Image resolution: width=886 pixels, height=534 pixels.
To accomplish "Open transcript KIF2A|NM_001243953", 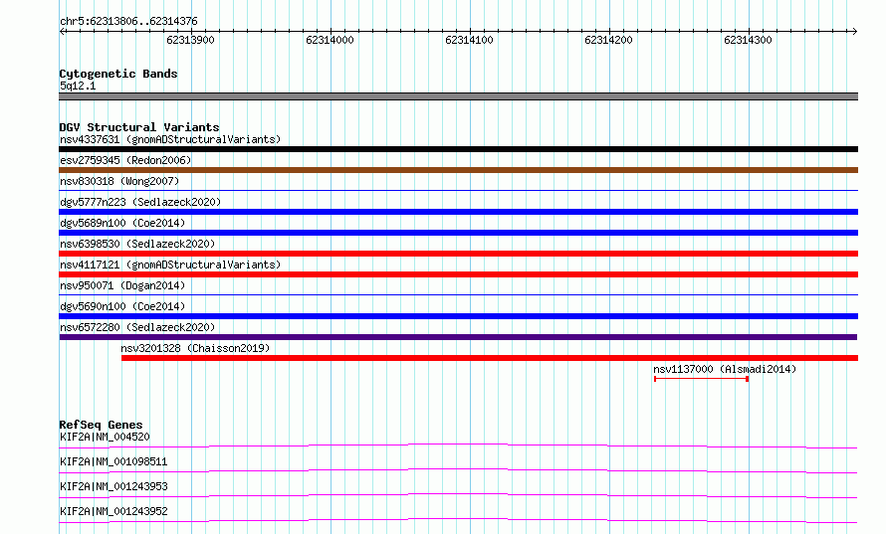I will (x=113, y=486).
